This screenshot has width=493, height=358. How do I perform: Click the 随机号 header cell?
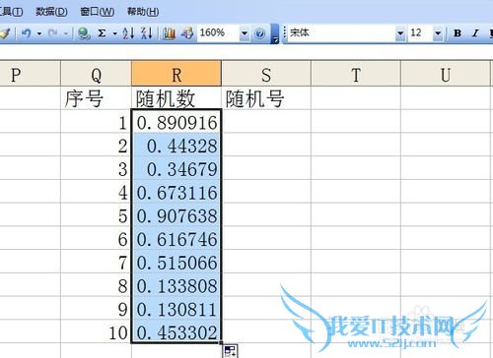(266, 98)
